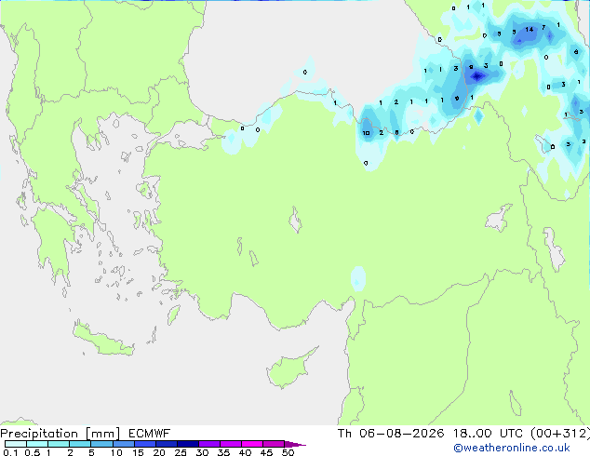This screenshot has width=590, height=456.
Task: Click the 'Precipitation' title word
Action: tap(39, 434)
